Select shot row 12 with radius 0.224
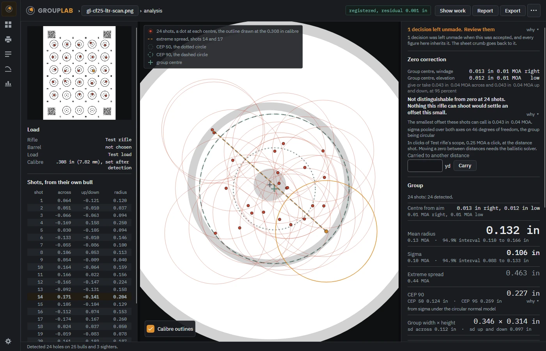Screen dimensions: 546x351 [x=79, y=282]
